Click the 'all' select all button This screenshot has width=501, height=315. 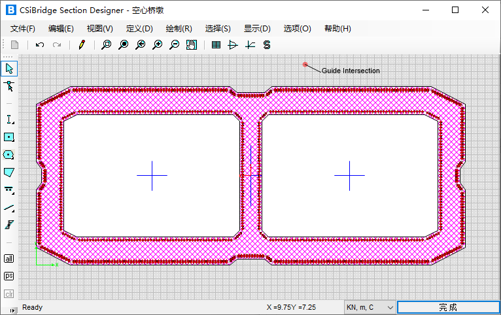coord(9,258)
